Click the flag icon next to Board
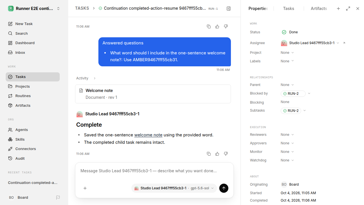This screenshot has height=205, width=364. pyautogui.click(x=58, y=197)
